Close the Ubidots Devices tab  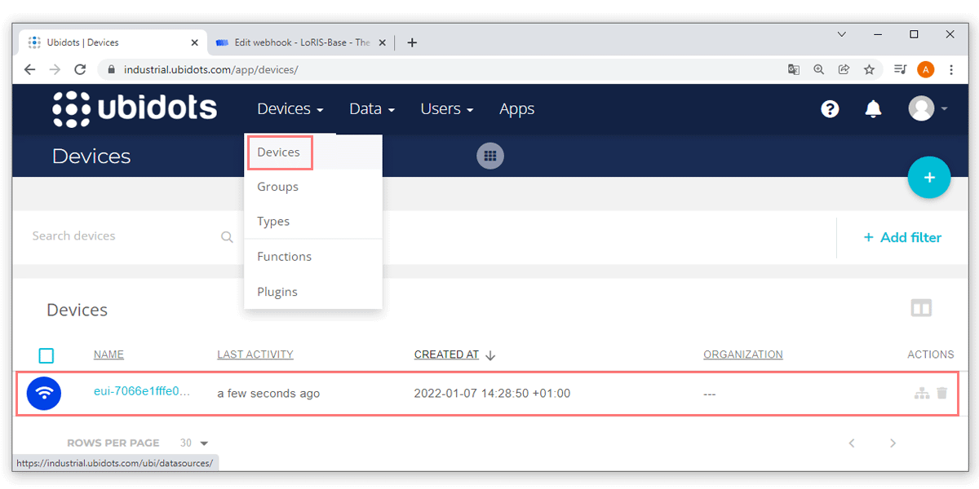(194, 42)
